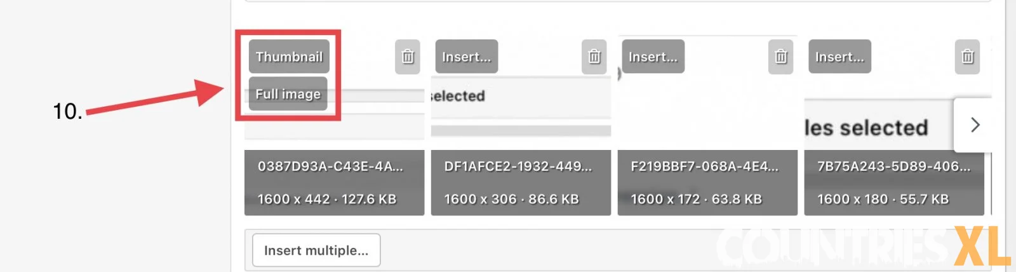Select the 0387D93A-C43E image preview
The height and width of the screenshot is (272, 1016).
tap(335, 114)
